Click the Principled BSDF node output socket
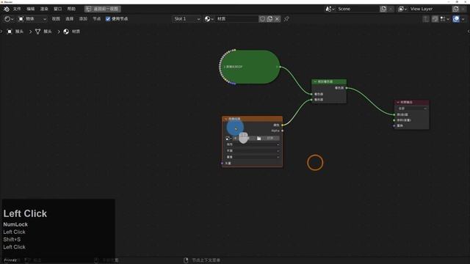Viewport: 470px width, 264px height. [281, 67]
